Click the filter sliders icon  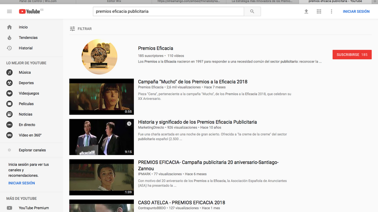72,29
